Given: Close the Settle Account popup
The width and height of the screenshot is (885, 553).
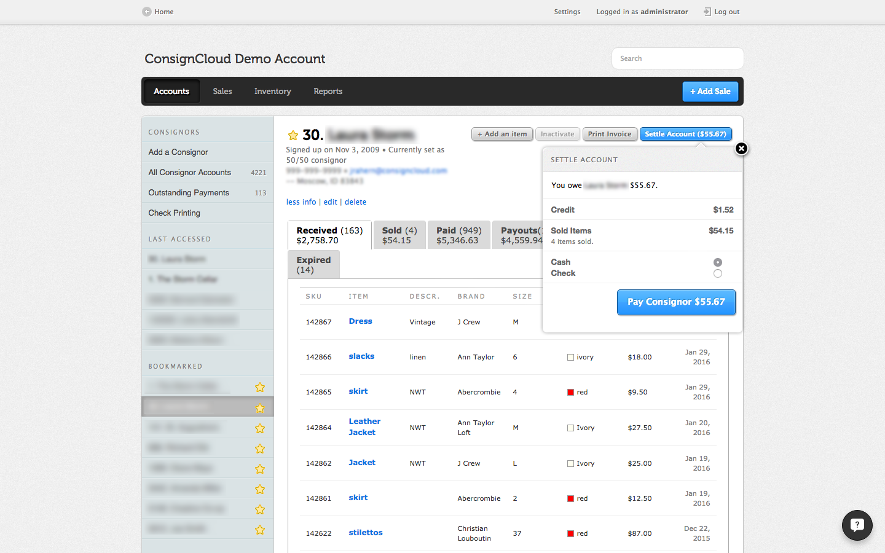Looking at the screenshot, I should click(x=741, y=149).
